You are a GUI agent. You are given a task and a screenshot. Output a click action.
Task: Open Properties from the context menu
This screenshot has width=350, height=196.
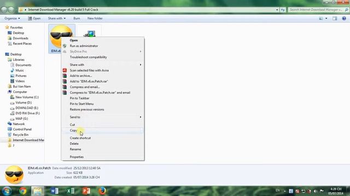pyautogui.click(x=102, y=157)
